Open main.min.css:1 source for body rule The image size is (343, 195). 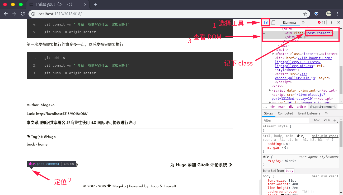click(325, 176)
